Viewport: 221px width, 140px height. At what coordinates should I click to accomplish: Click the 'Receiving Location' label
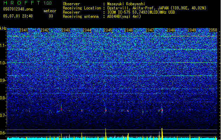tap(82, 8)
